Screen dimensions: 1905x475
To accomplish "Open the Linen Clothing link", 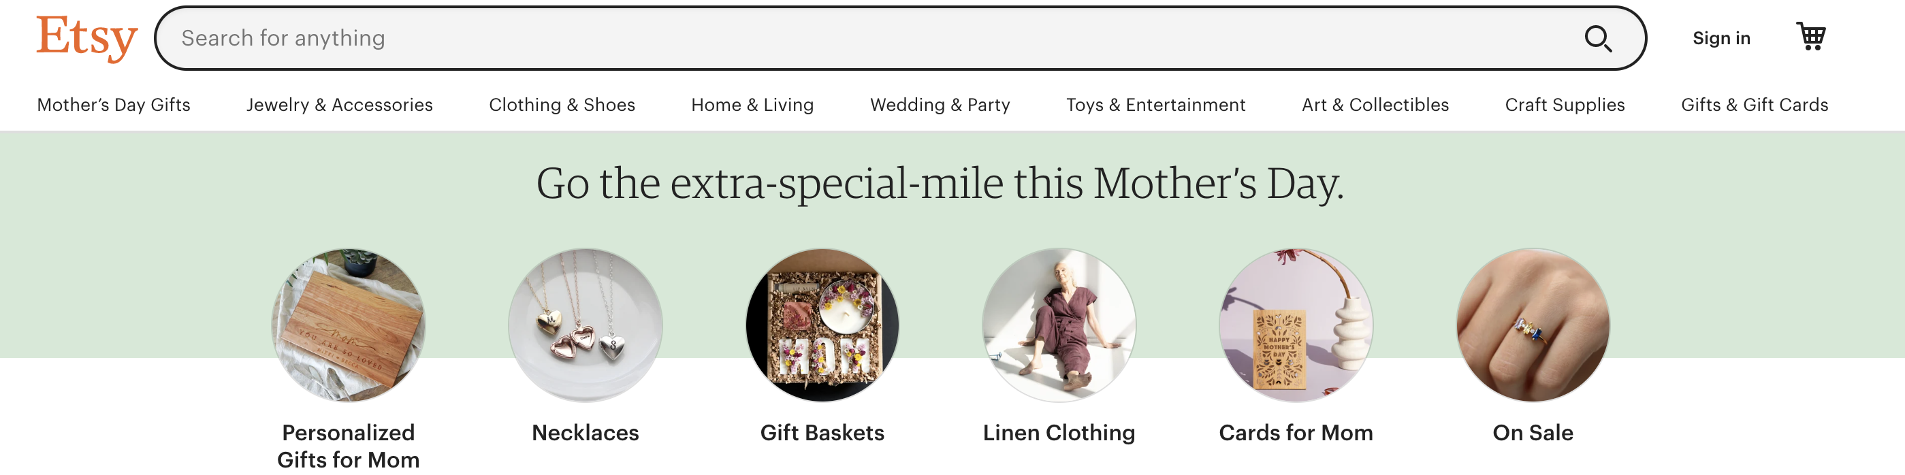I will 1058,432.
